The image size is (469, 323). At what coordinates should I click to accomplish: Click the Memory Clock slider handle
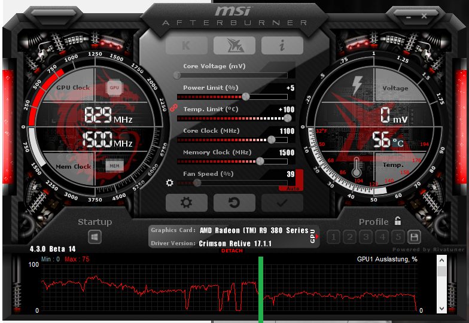pyautogui.click(x=260, y=161)
